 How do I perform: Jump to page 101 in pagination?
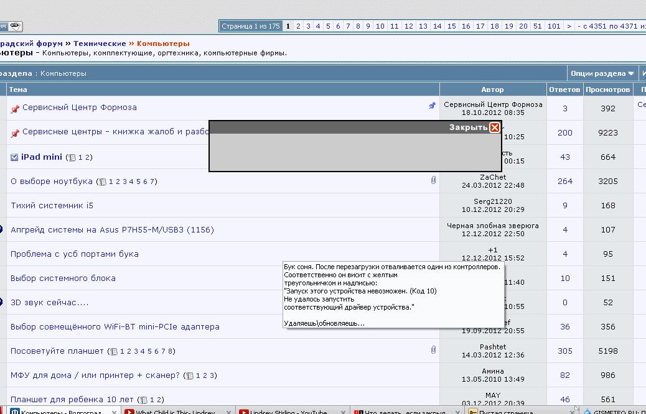click(554, 26)
